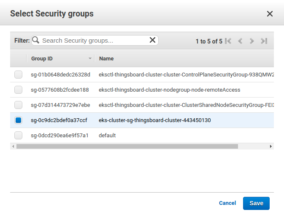
Task: Enable the default security group checkbox
Action: (x=18, y=135)
